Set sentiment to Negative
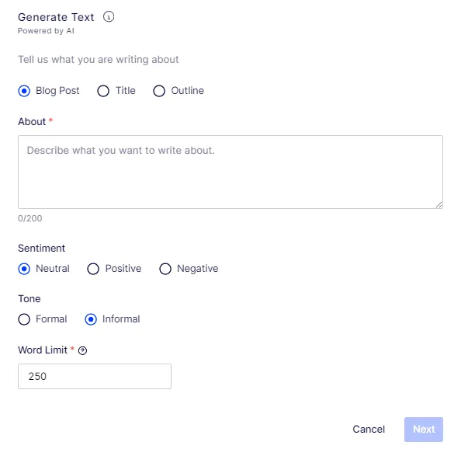The height and width of the screenshot is (456, 461). (165, 269)
